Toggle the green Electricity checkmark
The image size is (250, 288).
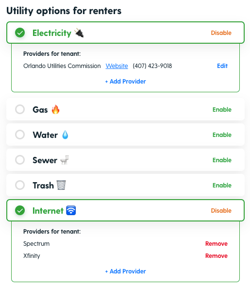(x=20, y=33)
